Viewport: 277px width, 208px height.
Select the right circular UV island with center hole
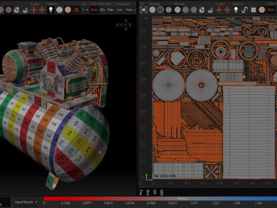click(201, 85)
